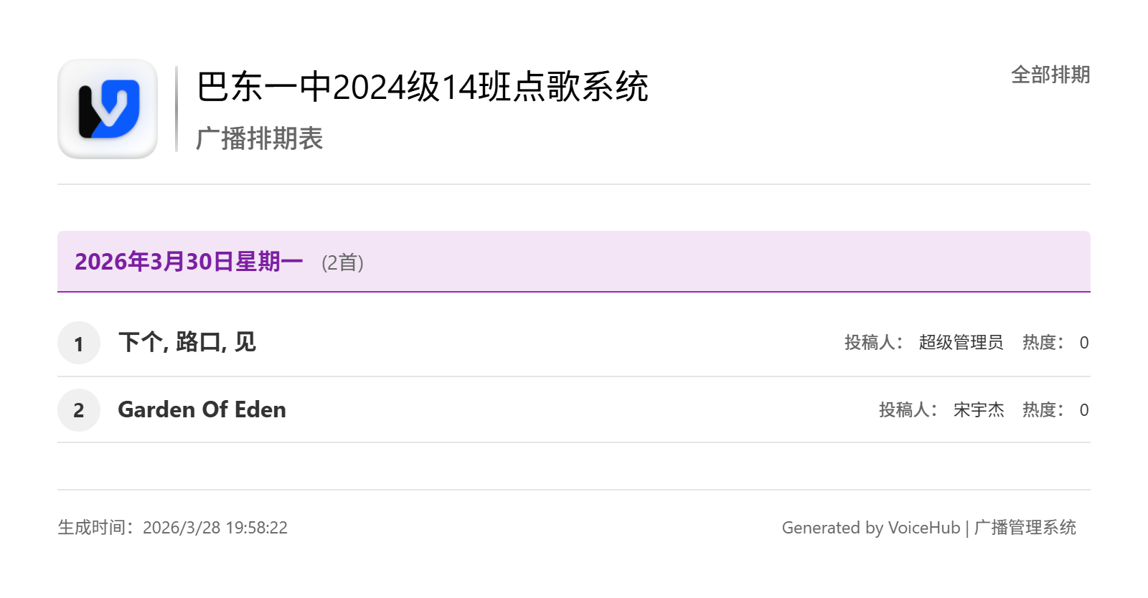Select the 广播排期表 subtitle
This screenshot has width=1148, height=598.
point(259,138)
